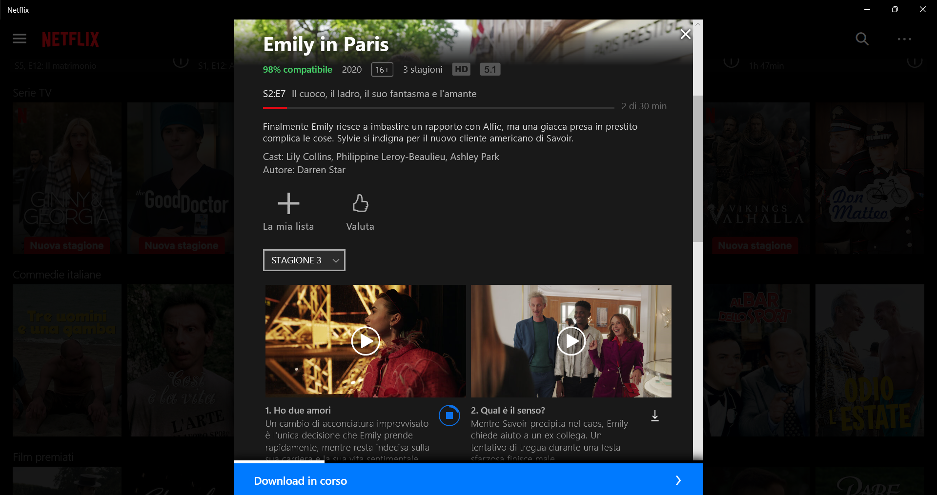Restore down the Netflix window

point(895,9)
